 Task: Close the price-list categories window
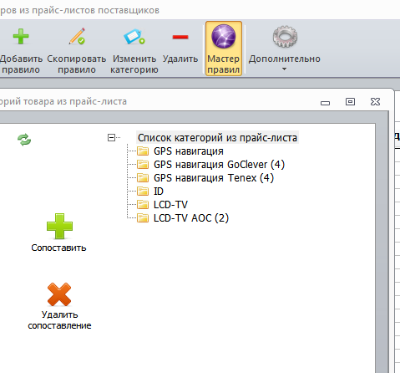[375, 101]
